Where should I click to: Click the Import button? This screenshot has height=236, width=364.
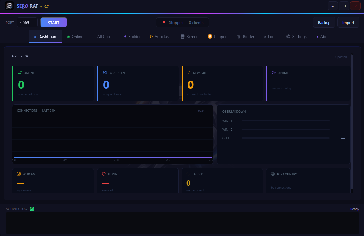click(x=348, y=22)
